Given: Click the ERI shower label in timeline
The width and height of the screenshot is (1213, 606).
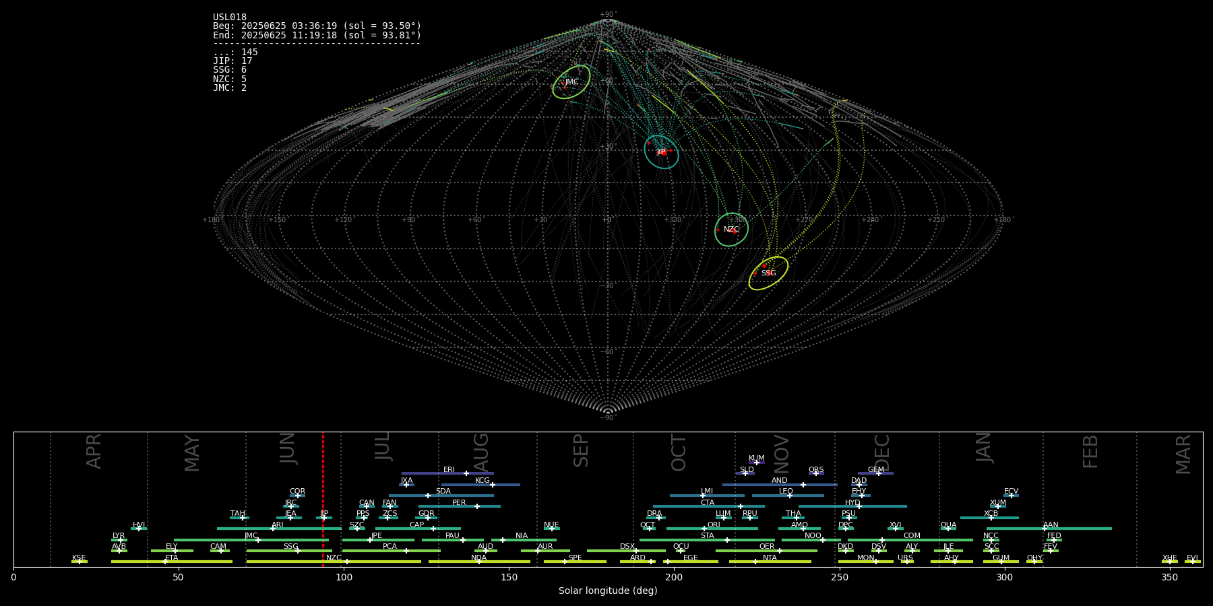Looking at the screenshot, I should click(x=449, y=470).
